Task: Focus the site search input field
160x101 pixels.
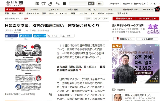Action: click(x=78, y=3)
